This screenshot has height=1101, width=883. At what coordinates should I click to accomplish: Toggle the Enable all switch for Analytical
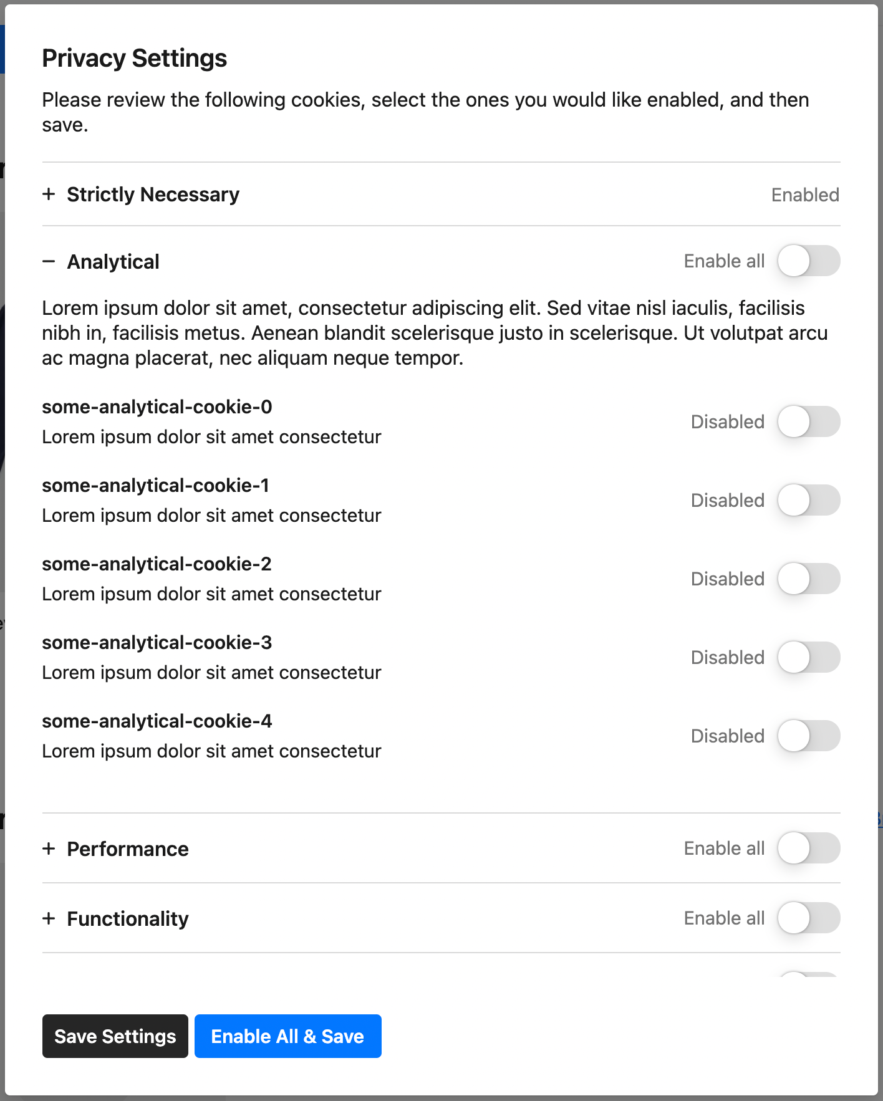point(809,261)
